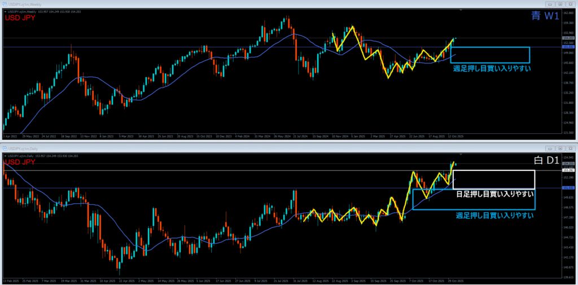Screen dimensions: 578x285
Task: Select the USDJPY Weekly window title bar
Action: [x=226, y=3]
